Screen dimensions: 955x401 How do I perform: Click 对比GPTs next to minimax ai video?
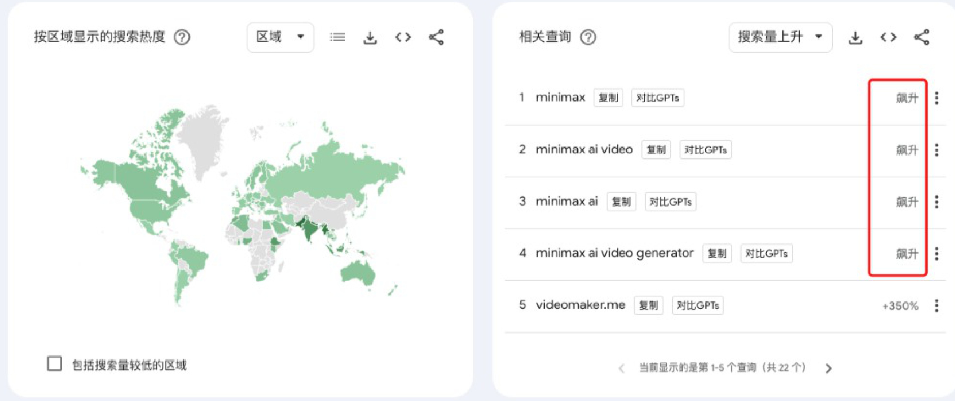tap(706, 150)
